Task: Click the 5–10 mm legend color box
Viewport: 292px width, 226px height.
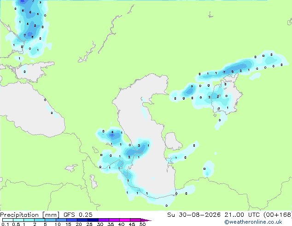Action: point(50,220)
